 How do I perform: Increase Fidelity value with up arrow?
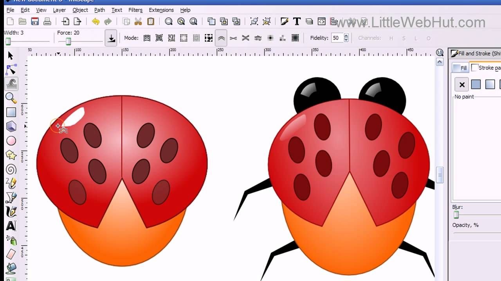(346, 36)
